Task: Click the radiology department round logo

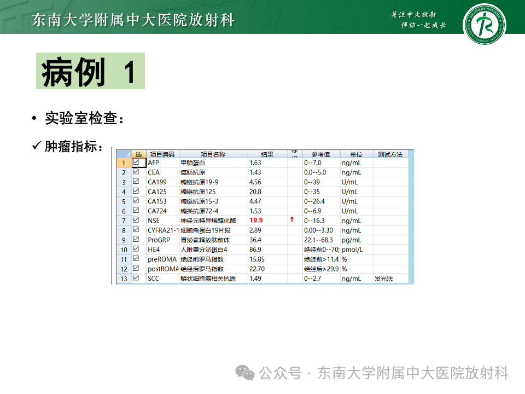Action: coord(484,24)
